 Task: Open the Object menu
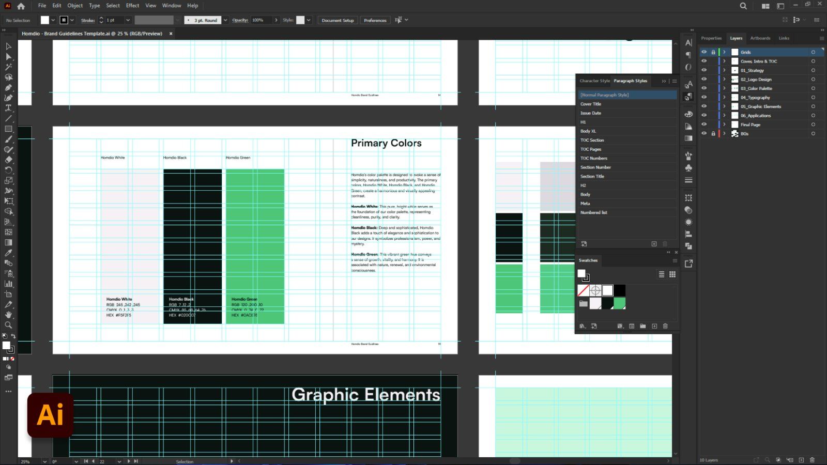tap(75, 6)
